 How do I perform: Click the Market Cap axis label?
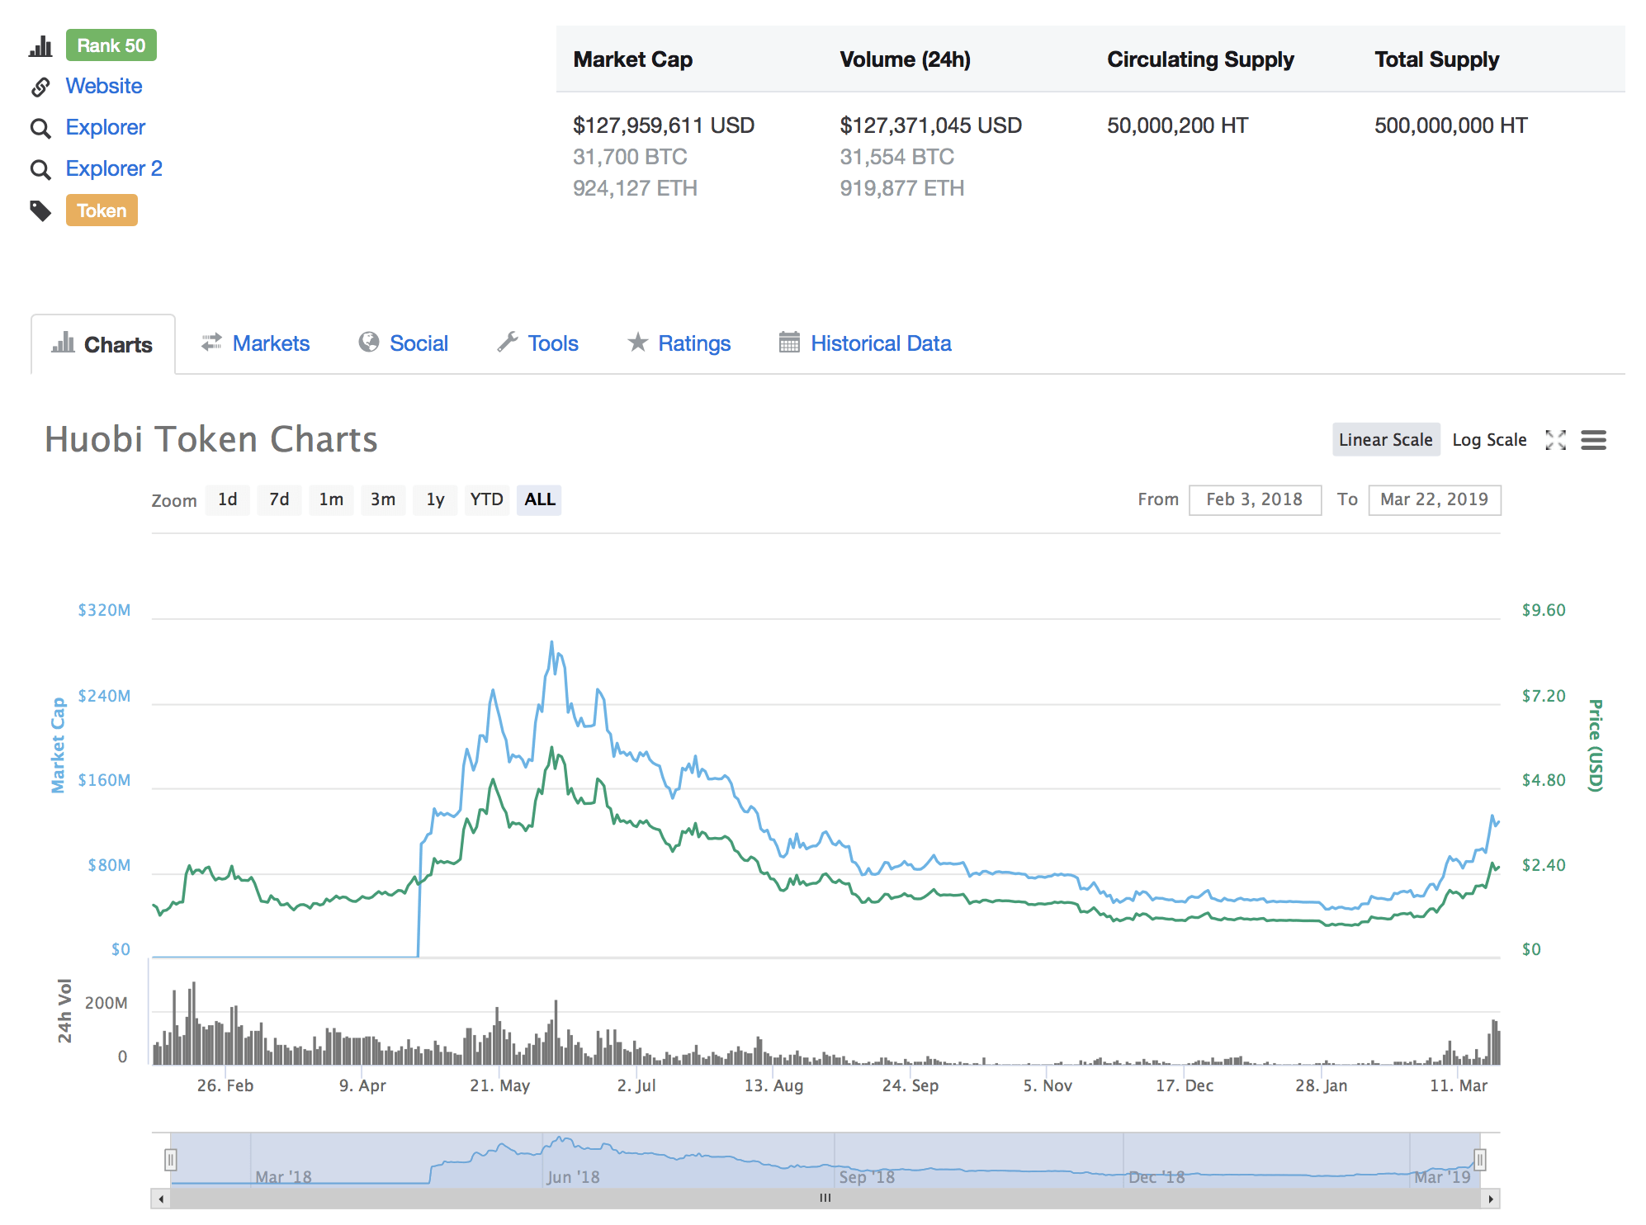58,745
